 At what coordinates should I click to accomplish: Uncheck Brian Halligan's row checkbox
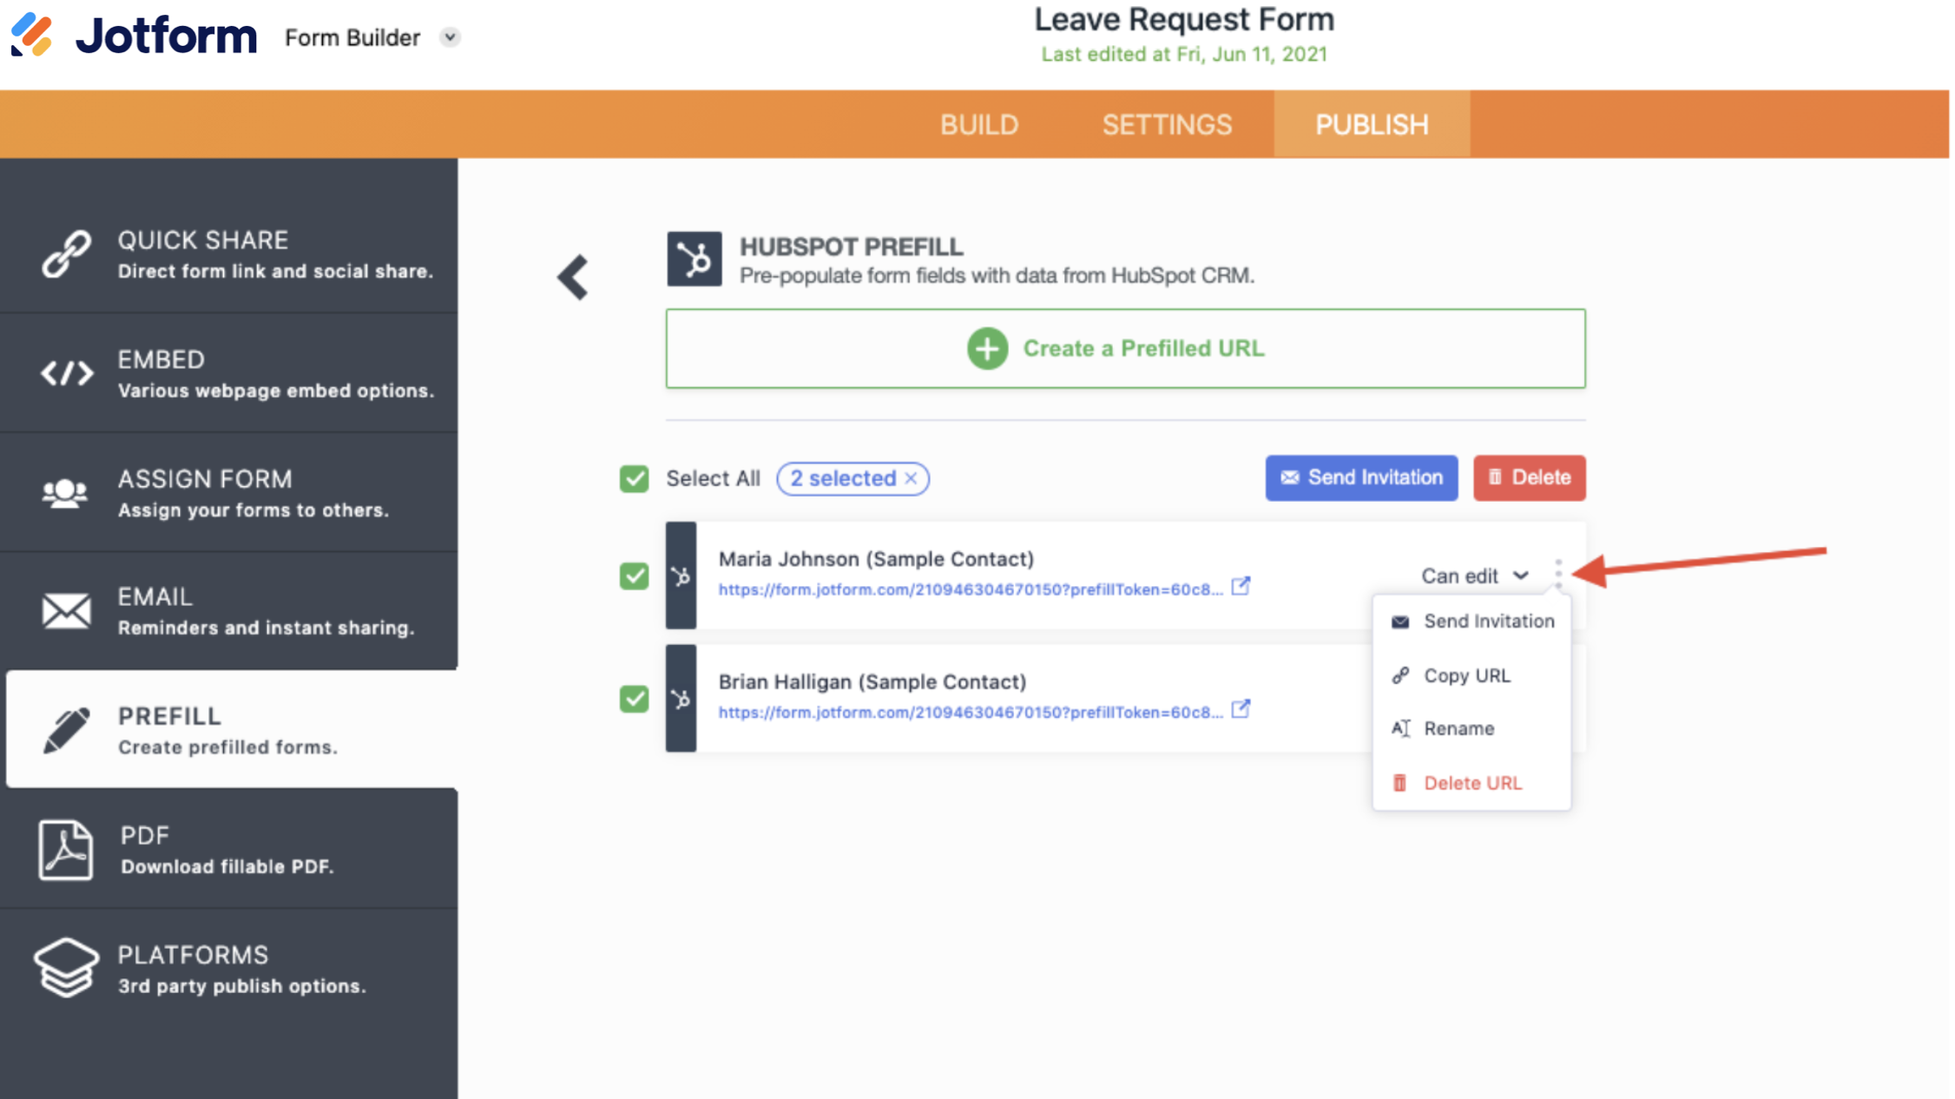pyautogui.click(x=634, y=699)
